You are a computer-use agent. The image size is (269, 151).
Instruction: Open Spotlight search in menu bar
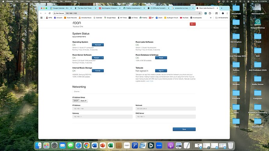244,1
